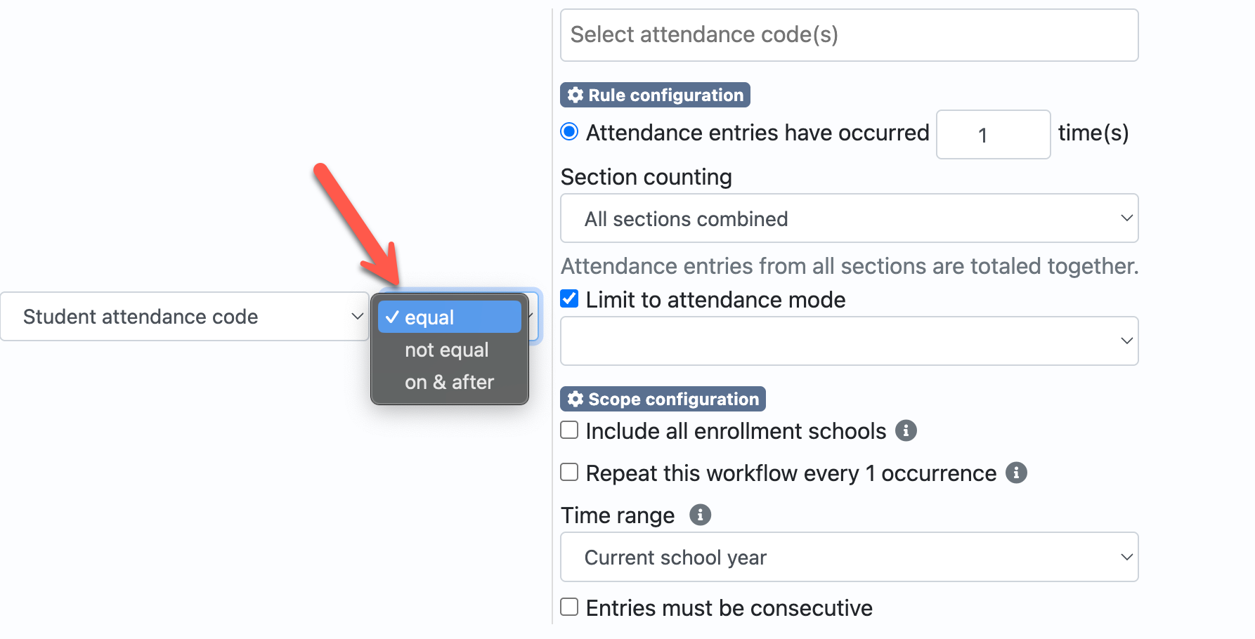The width and height of the screenshot is (1255, 639).
Task: Click the Select attendance code(s) field
Action: 849,35
